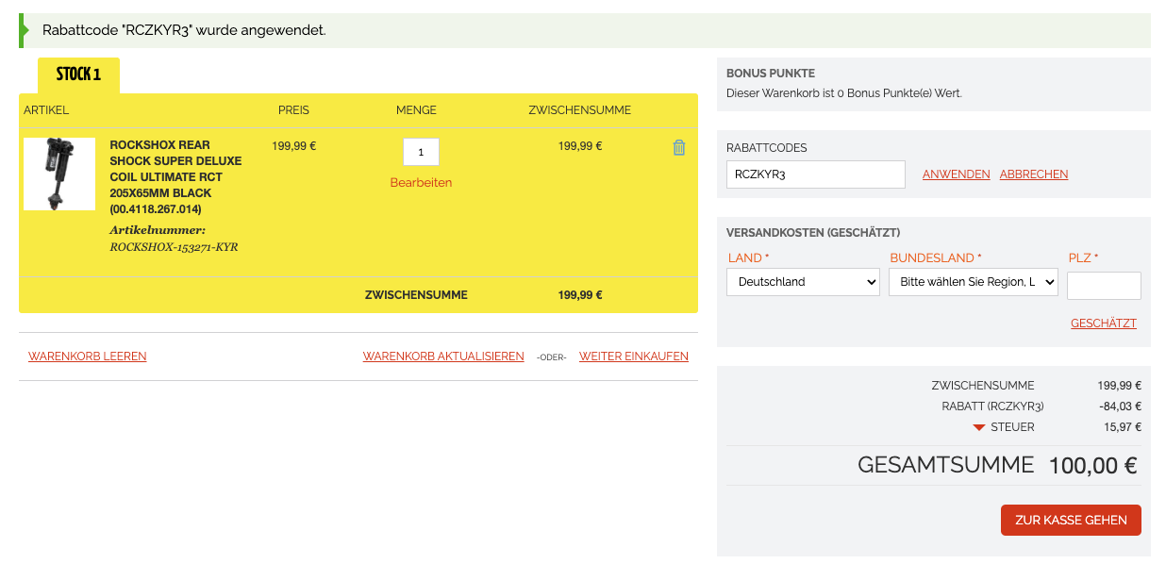Click the article number ROCKSHOX-153271-KYR
The width and height of the screenshot is (1166, 564).
point(174,247)
